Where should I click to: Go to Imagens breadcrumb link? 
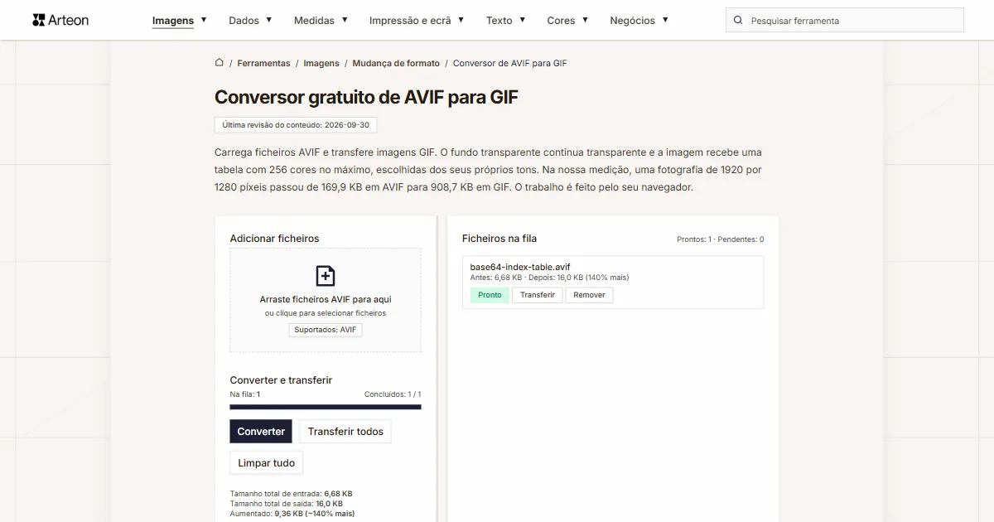coord(321,63)
